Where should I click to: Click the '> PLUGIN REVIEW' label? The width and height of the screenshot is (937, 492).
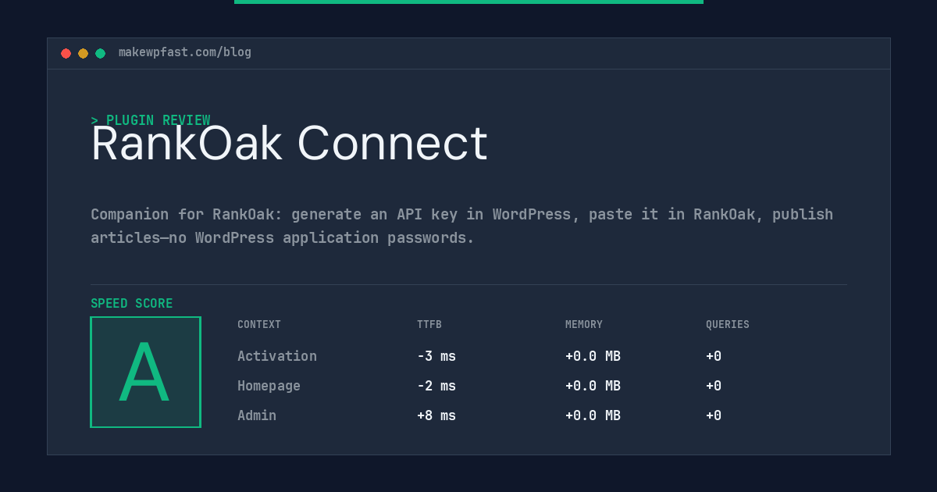click(x=151, y=120)
